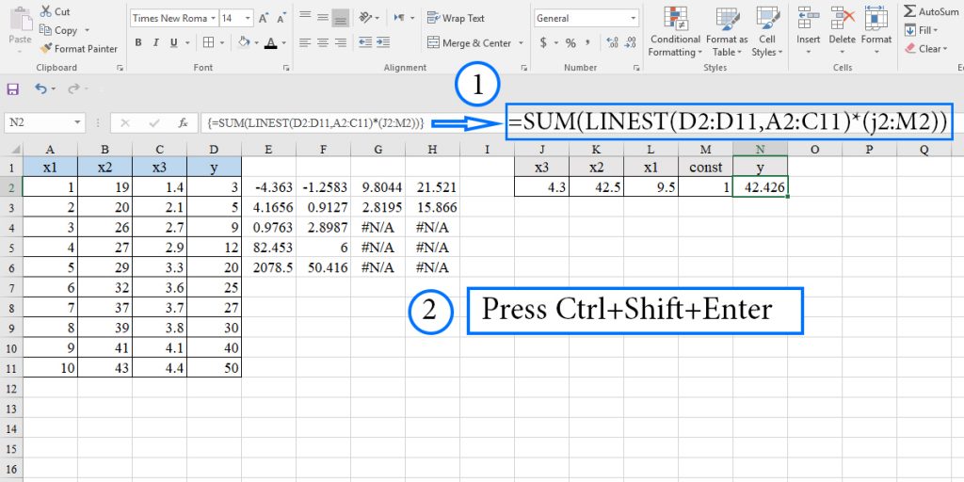Select the const header cell

pyautogui.click(x=706, y=168)
